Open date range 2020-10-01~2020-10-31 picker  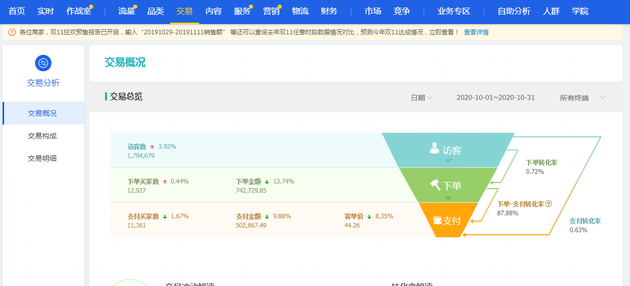point(495,97)
